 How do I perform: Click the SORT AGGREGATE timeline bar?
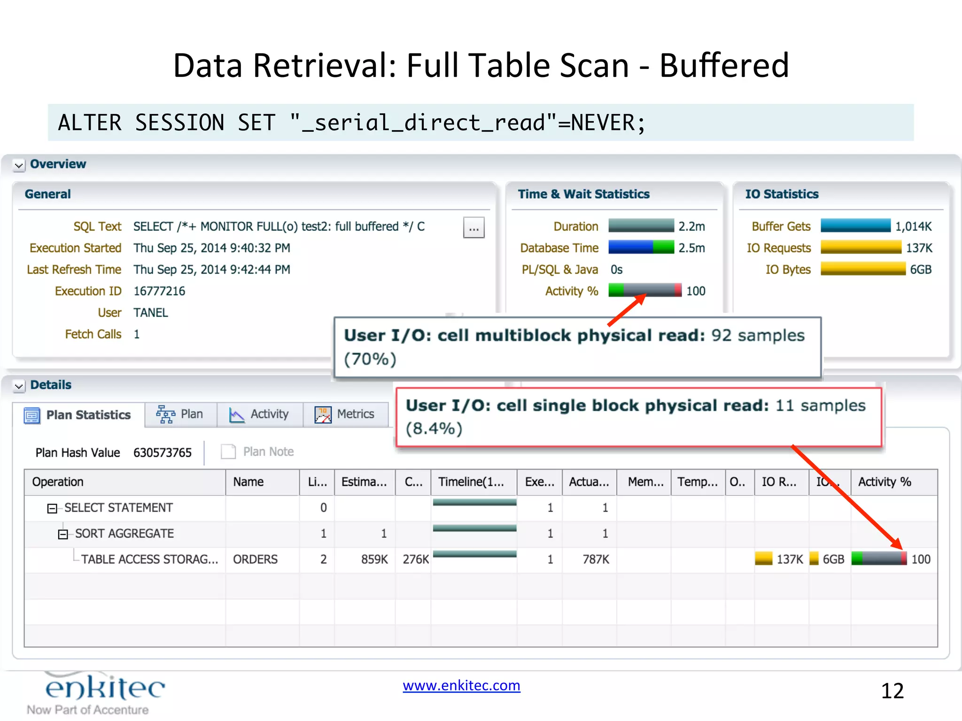tap(474, 529)
